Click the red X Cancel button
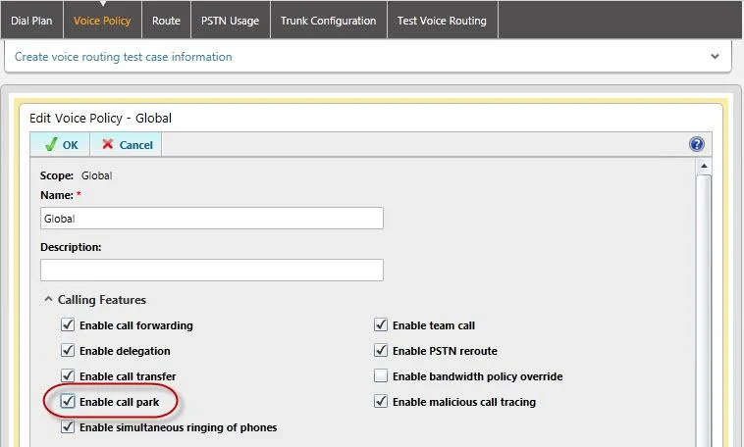The height and width of the screenshot is (447, 744). [x=127, y=144]
